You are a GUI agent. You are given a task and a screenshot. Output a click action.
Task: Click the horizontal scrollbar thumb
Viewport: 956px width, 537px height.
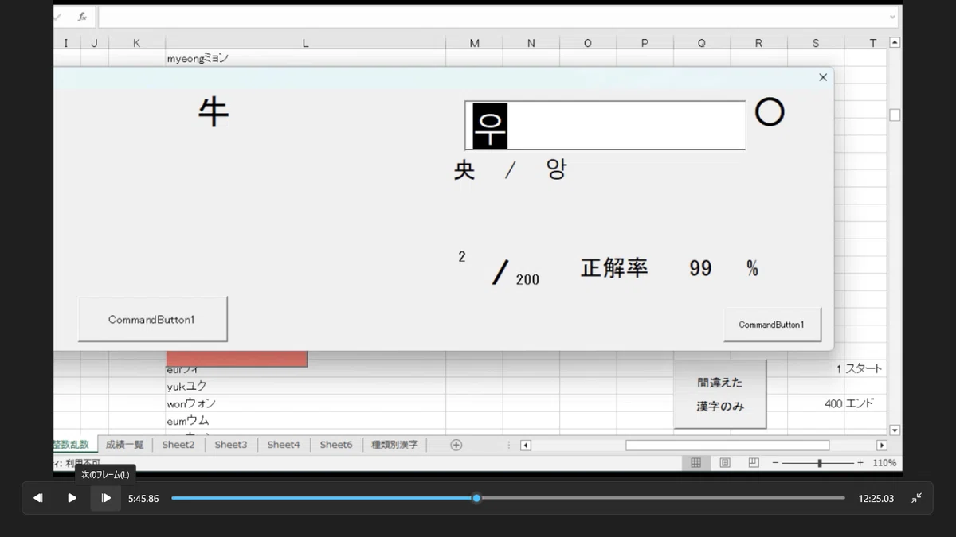[x=727, y=445]
